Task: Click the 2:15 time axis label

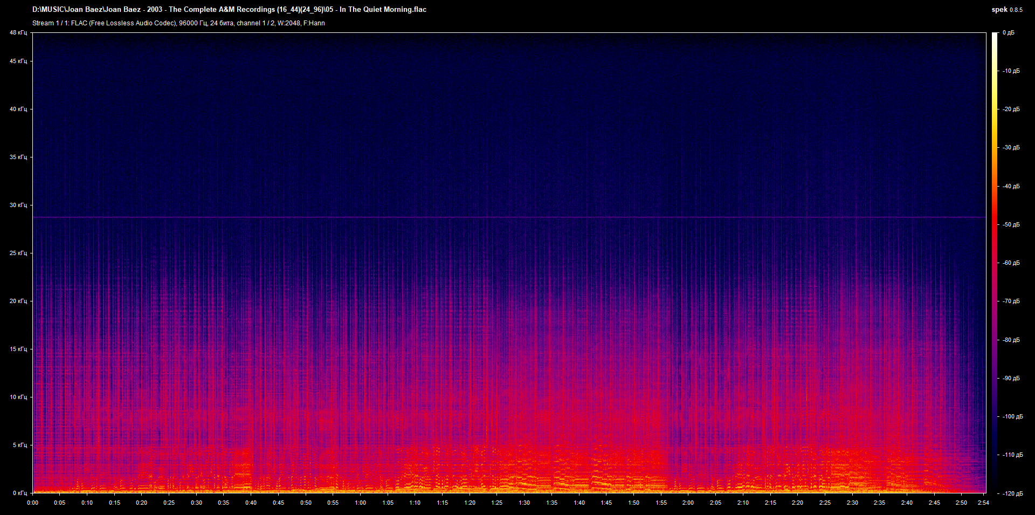Action: [x=770, y=503]
